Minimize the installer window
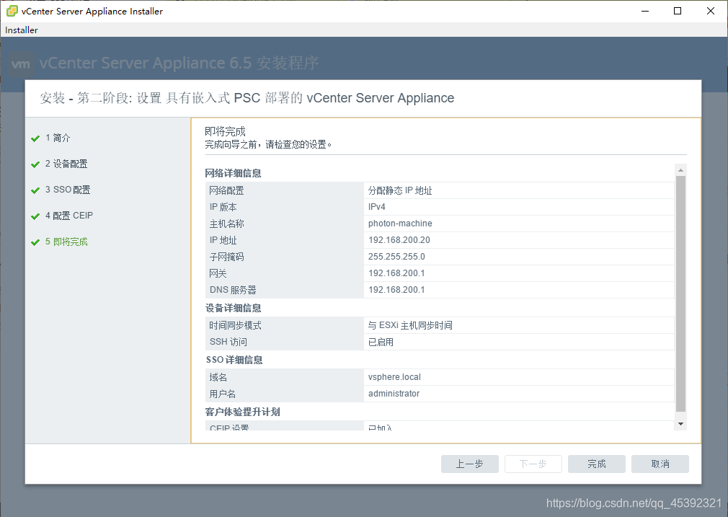The image size is (728, 517). [x=645, y=11]
